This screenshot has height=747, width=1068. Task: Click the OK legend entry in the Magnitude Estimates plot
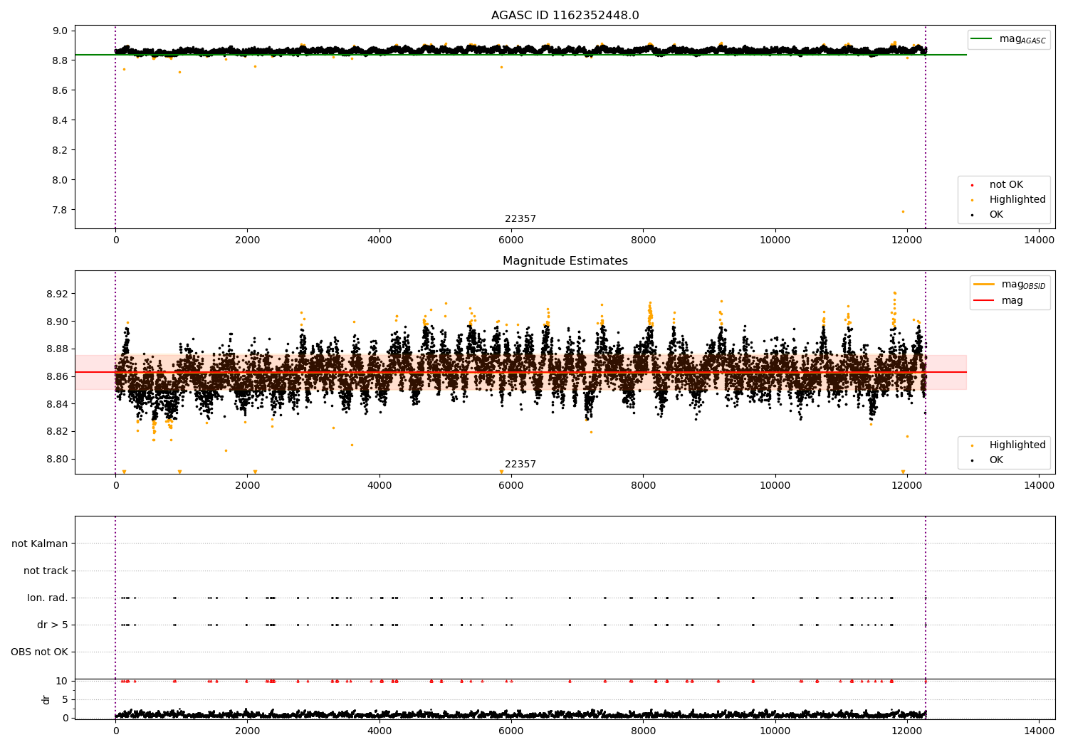pyautogui.click(x=996, y=460)
